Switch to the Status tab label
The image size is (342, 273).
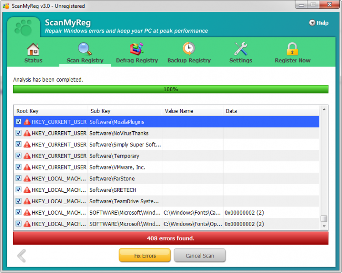(33, 61)
